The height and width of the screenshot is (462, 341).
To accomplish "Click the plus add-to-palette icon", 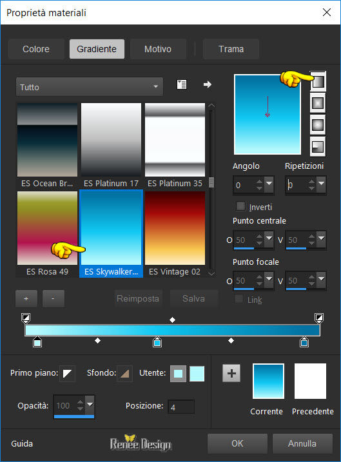I will tap(231, 373).
